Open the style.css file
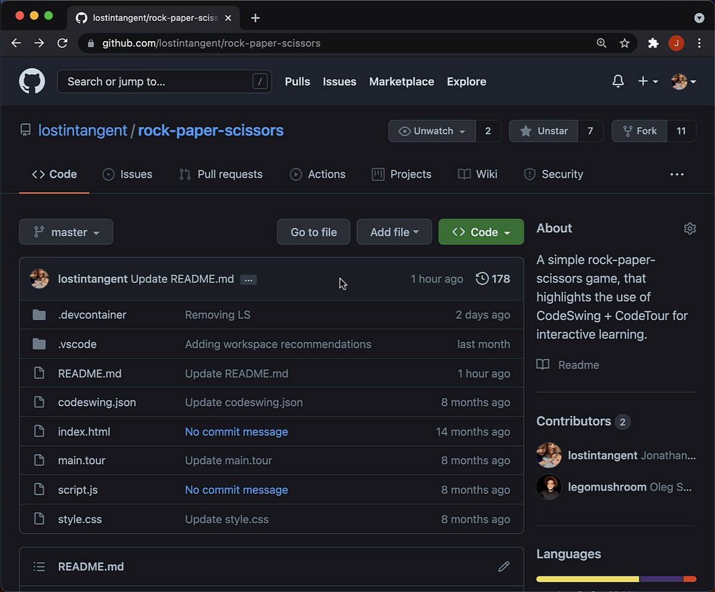The image size is (715, 592). pos(80,519)
